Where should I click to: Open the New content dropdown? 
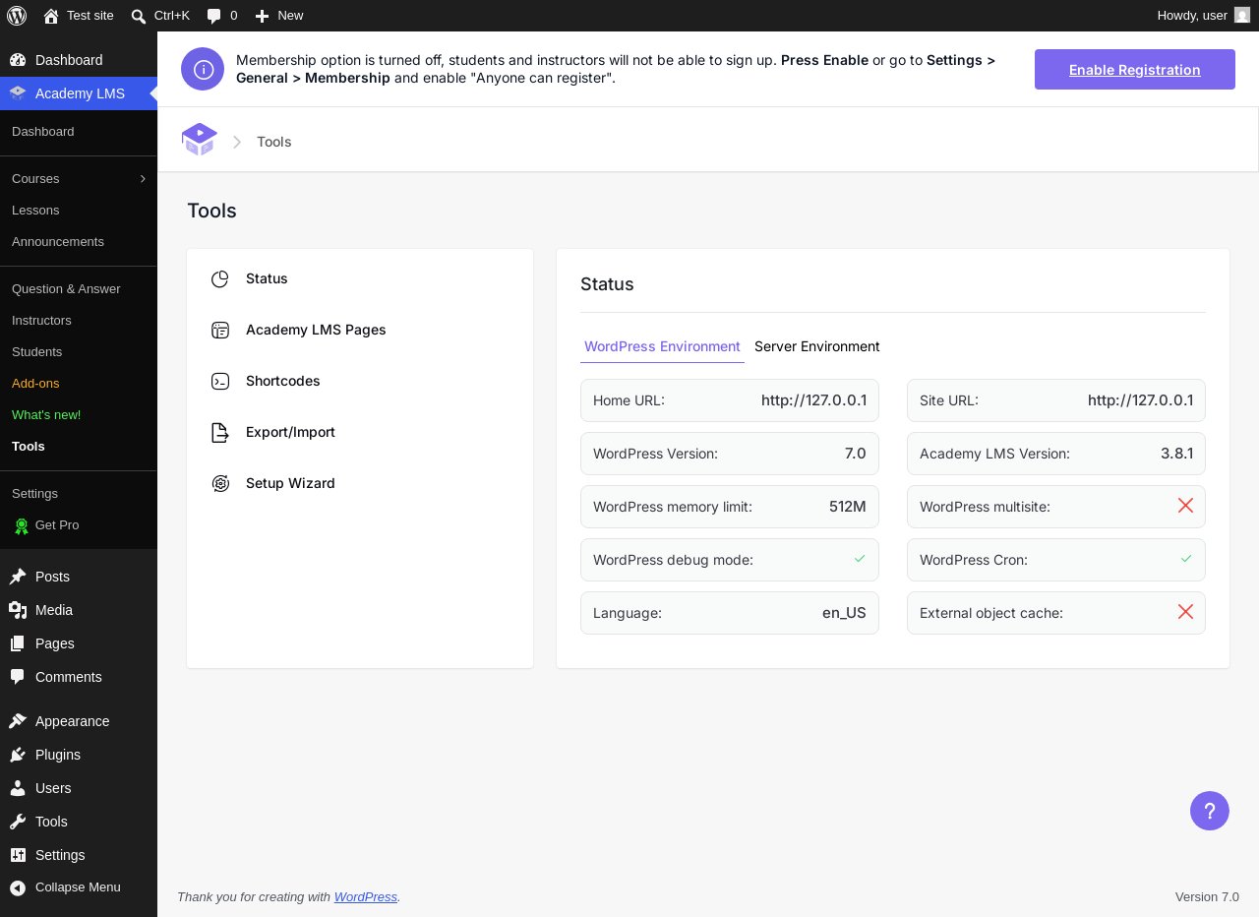[278, 16]
